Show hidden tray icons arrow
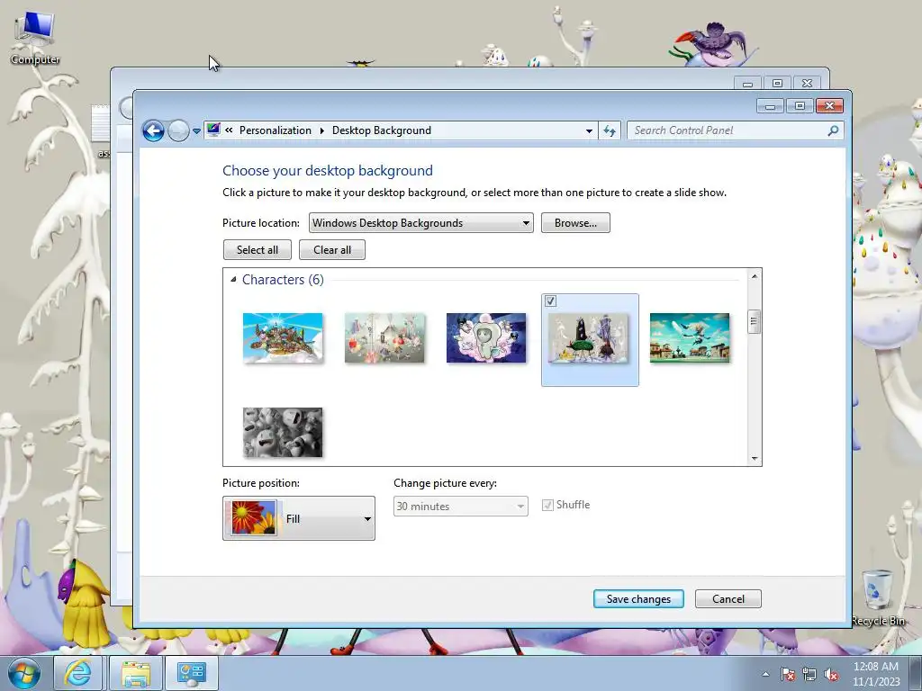The image size is (922, 691). 765,674
